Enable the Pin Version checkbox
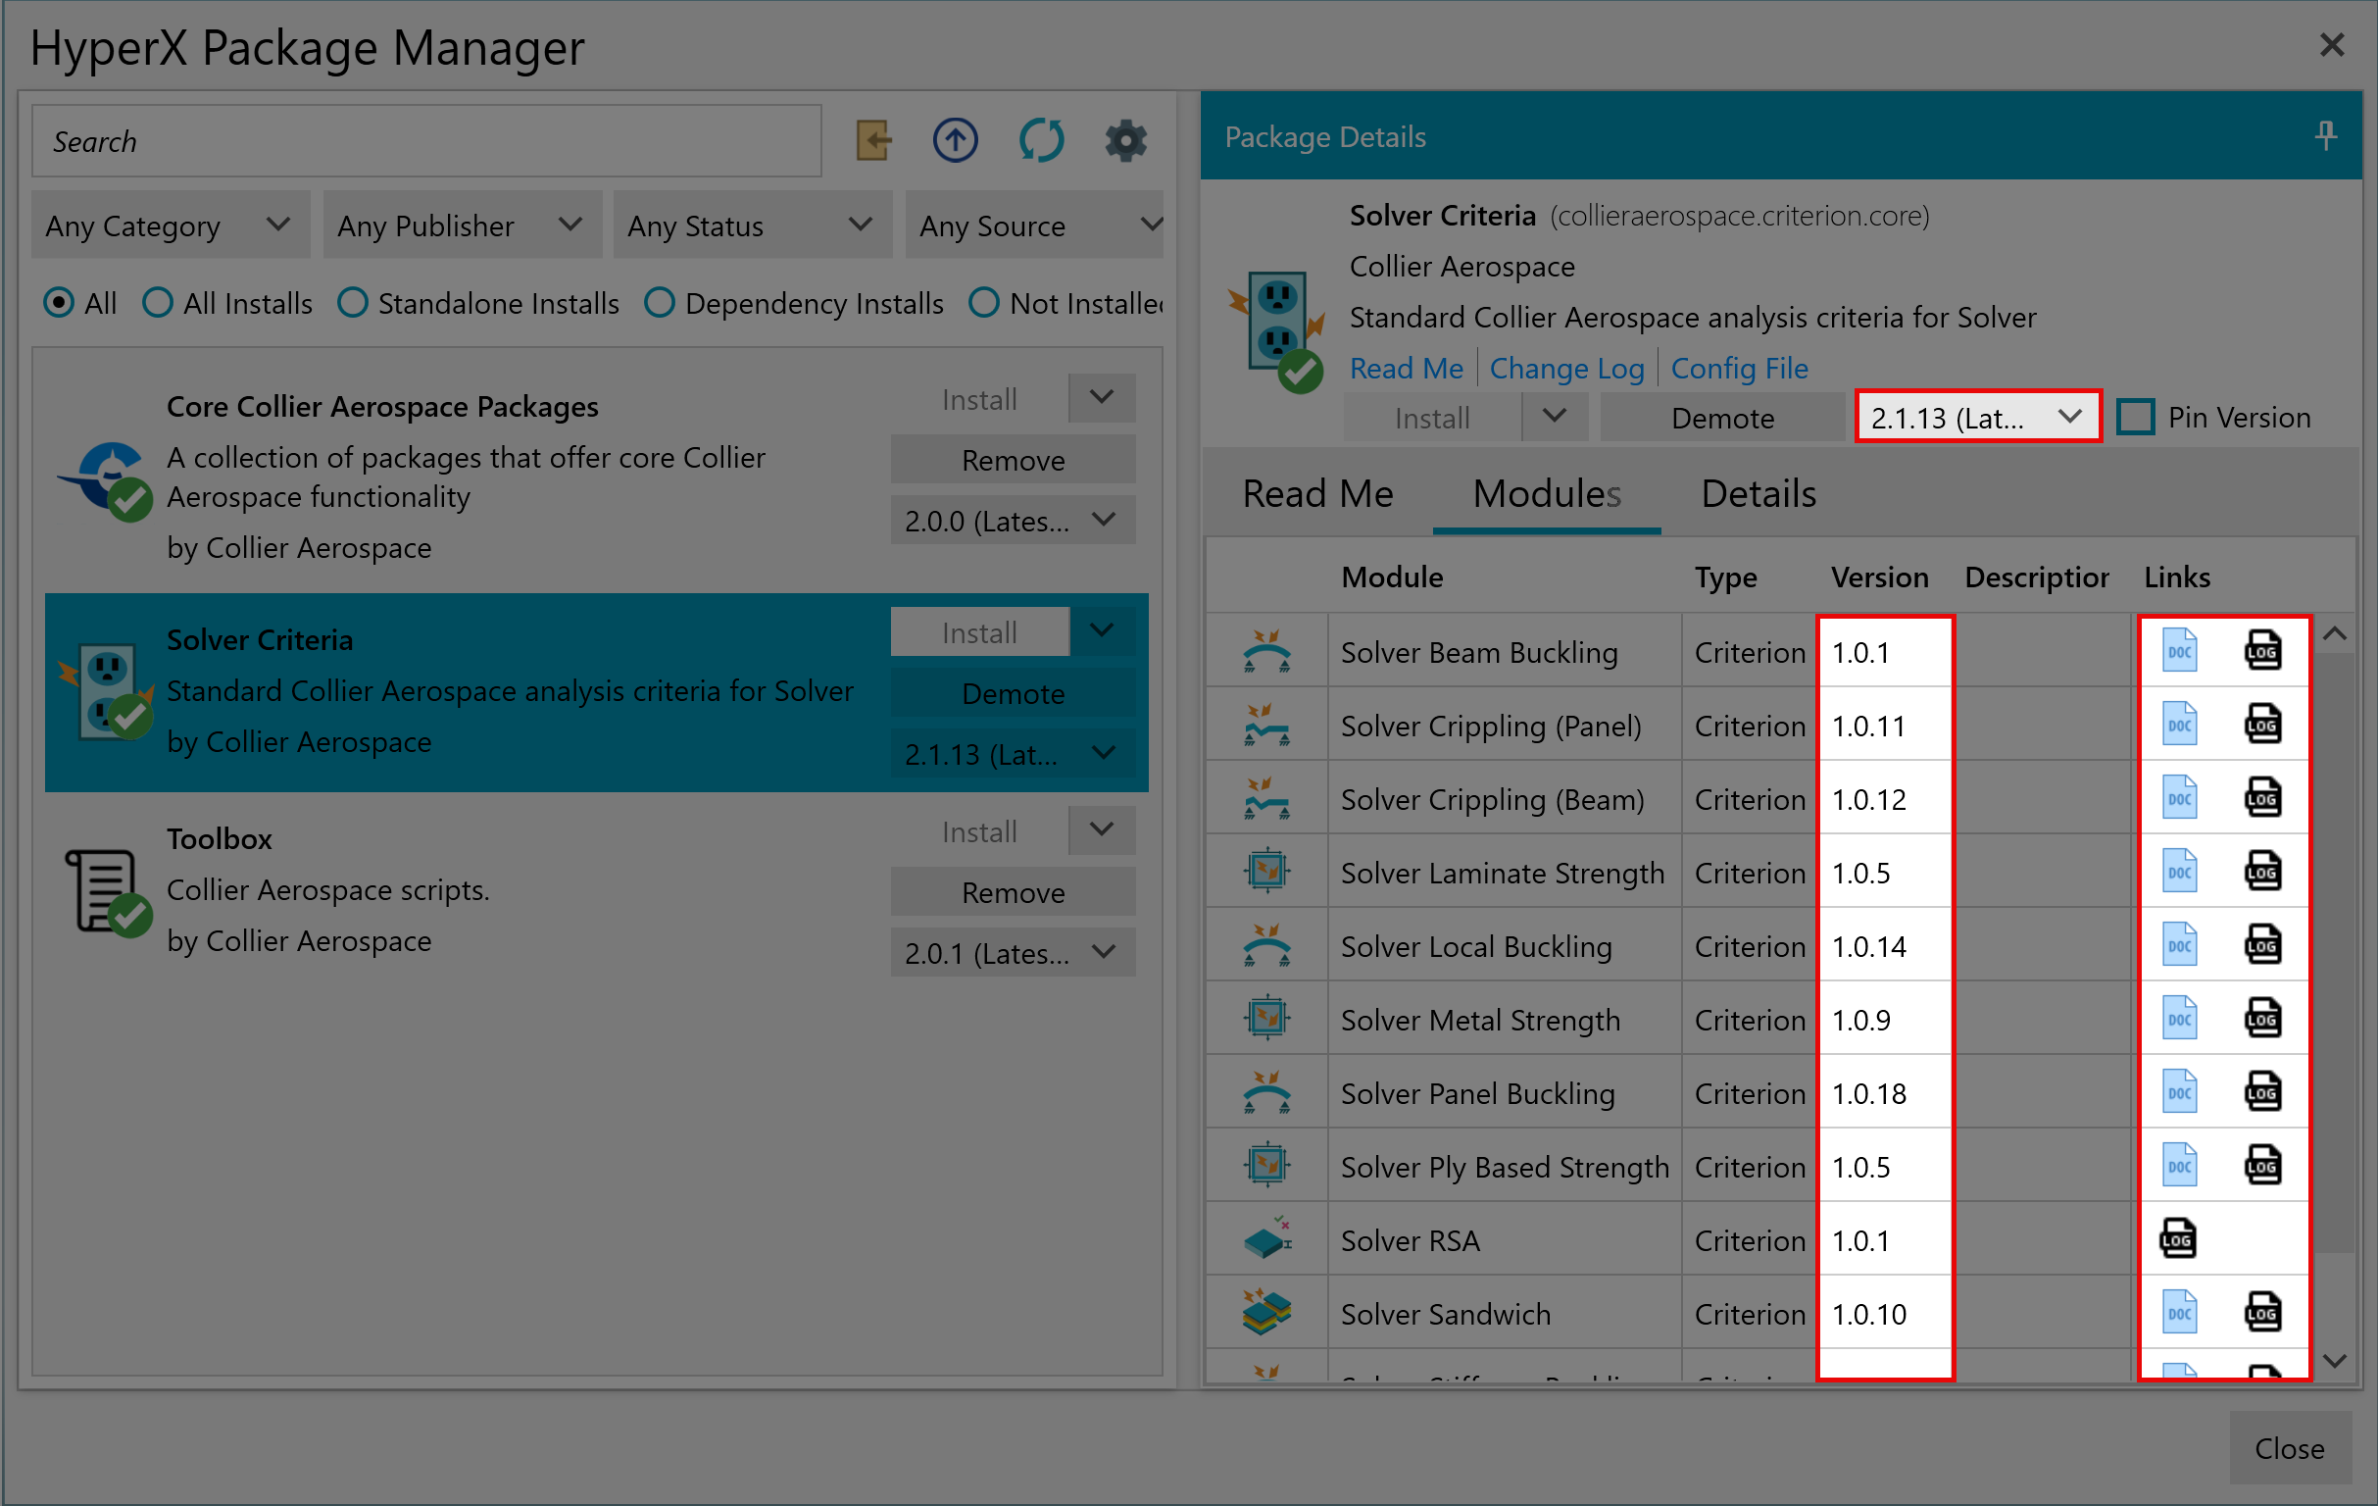 point(2135,418)
